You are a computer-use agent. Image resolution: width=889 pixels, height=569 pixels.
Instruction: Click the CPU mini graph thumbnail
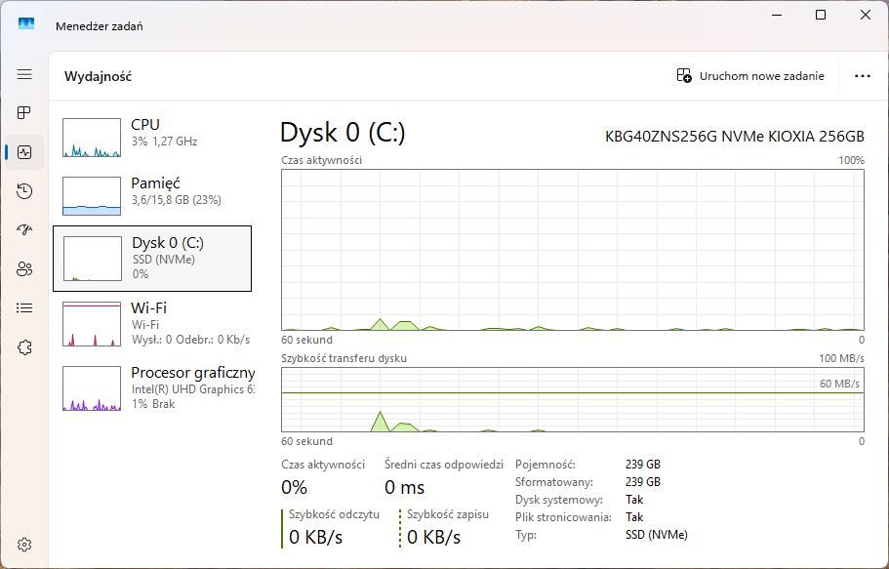(92, 138)
